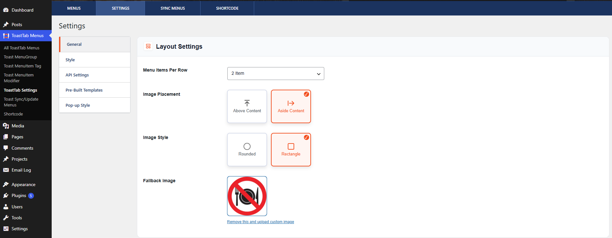
Task: Open the Pop-up Style section
Action: 95,105
